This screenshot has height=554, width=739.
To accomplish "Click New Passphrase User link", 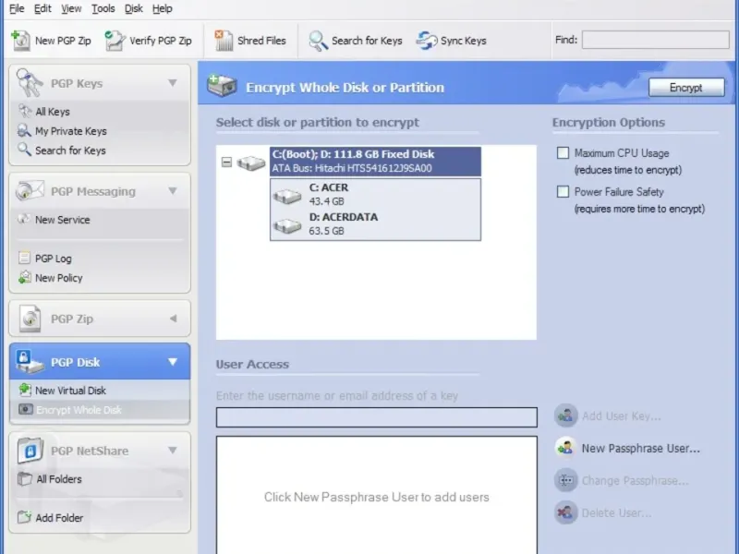I will [640, 448].
